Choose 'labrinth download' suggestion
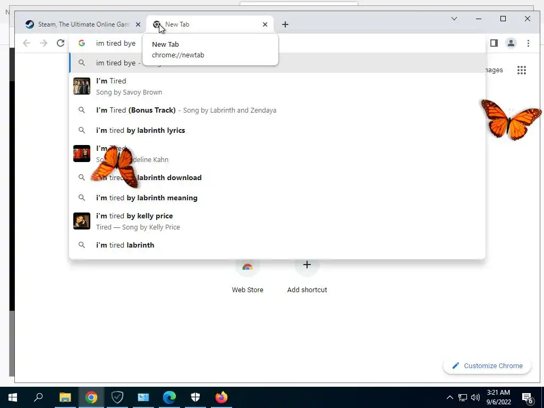This screenshot has height=408, width=544. 277,177
